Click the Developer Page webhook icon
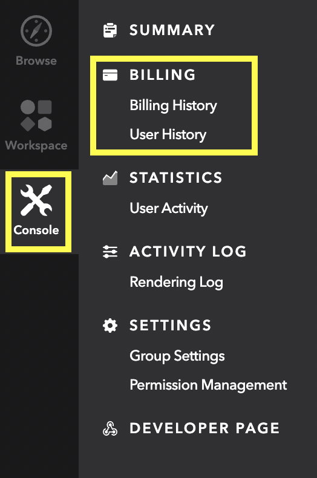Screen dimensions: 317x478 coord(110,428)
